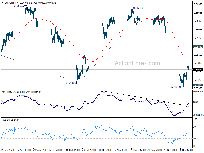Select the RSI 70 overbought level label
The width and height of the screenshot is (204, 153).
pyautogui.click(x=194, y=127)
